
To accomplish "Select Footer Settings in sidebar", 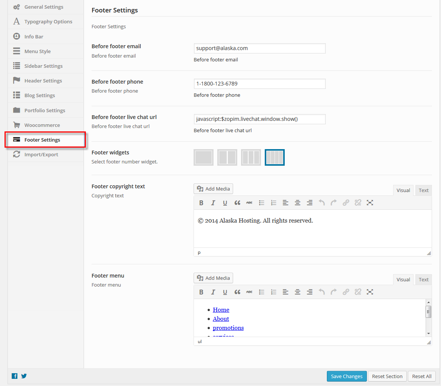I will (46, 140).
